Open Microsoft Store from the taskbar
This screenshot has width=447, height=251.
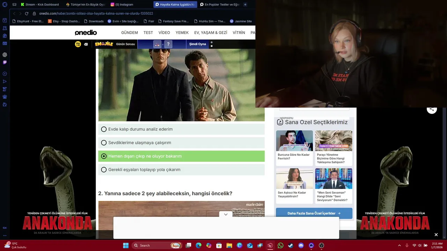tap(219, 245)
